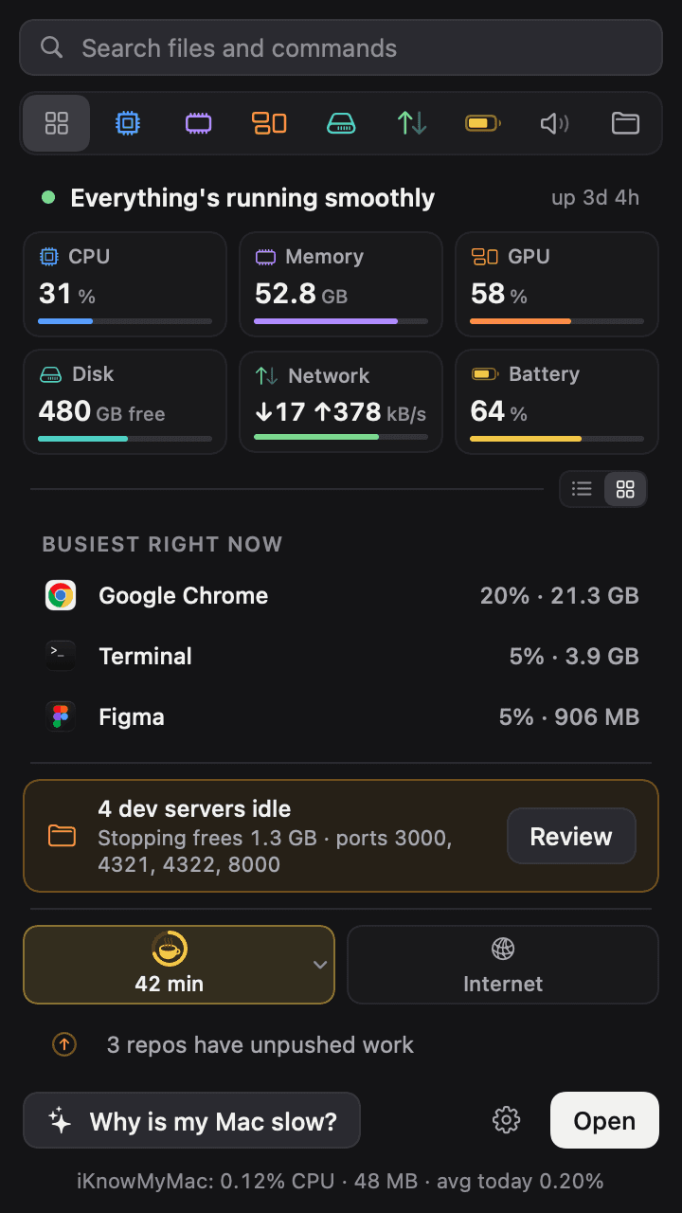Open the Google Chrome process row
This screenshot has height=1213, width=682.
coord(341,595)
